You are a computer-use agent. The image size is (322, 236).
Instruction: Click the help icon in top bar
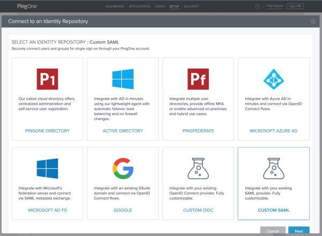click(x=258, y=6)
